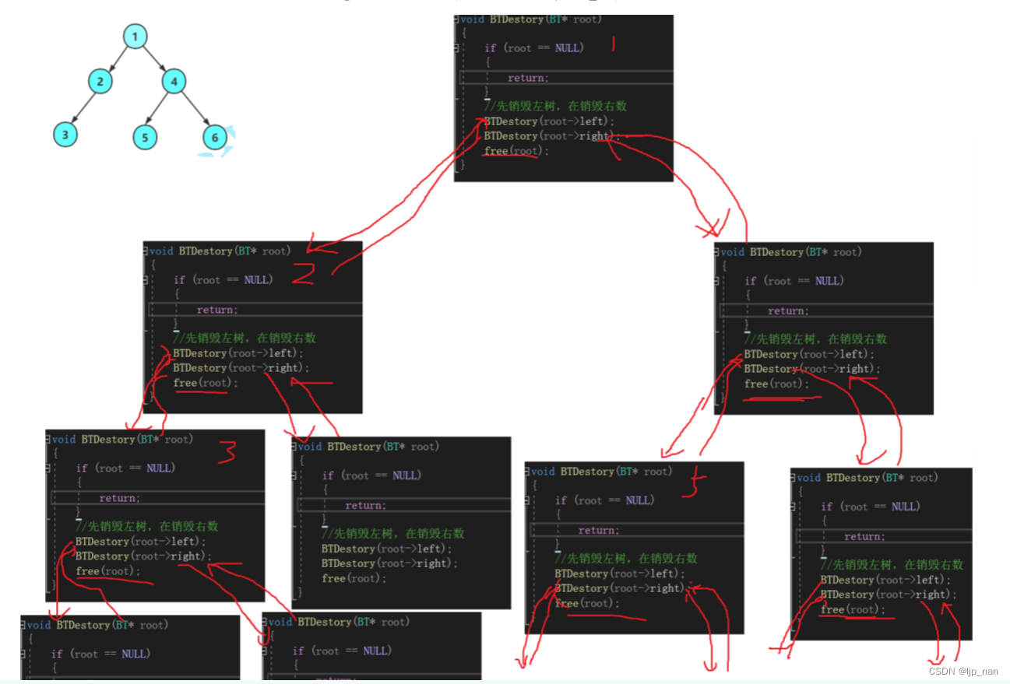Collapse if-statement fold marker in block marked 5
The image size is (1010, 684).
[x=528, y=500]
